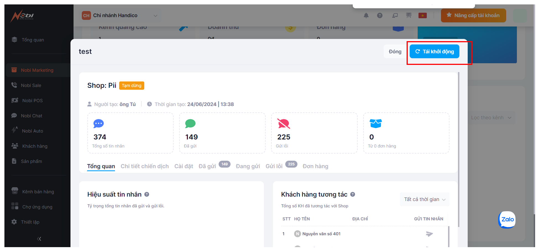
Task: Click the Vietnam flag language icon
Action: pos(422,15)
